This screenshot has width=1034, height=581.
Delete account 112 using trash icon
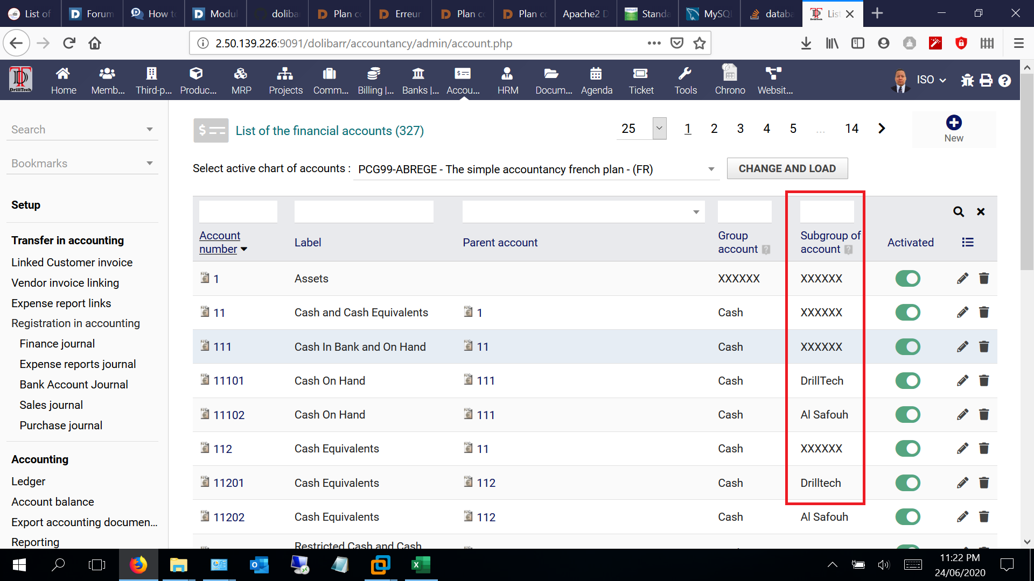click(x=984, y=449)
